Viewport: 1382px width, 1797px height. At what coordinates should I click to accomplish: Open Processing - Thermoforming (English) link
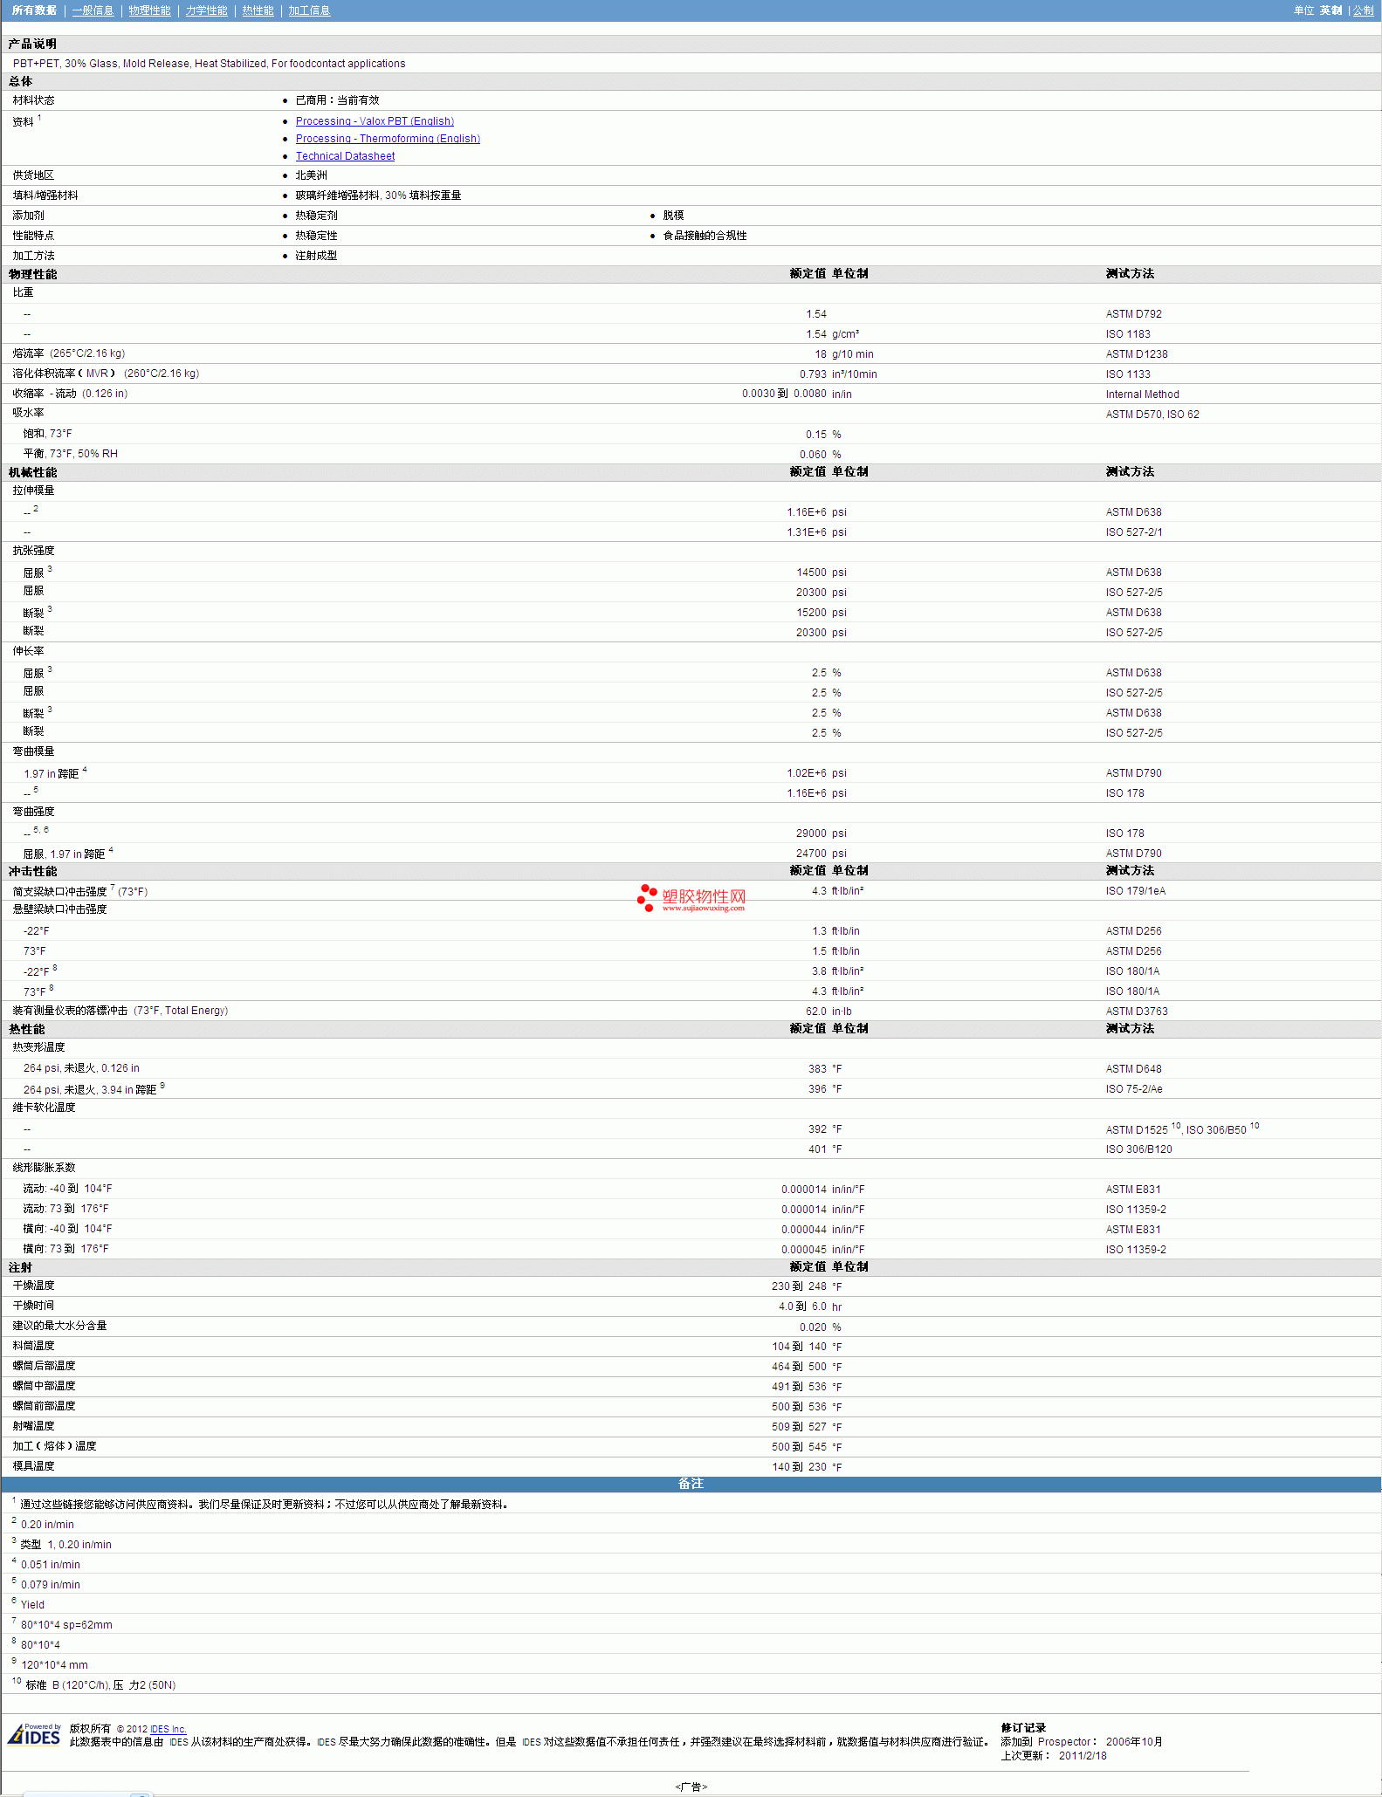[388, 139]
